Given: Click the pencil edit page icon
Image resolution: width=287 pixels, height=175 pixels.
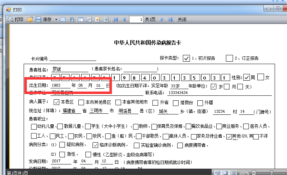Looking at the screenshot, I should [98, 19].
